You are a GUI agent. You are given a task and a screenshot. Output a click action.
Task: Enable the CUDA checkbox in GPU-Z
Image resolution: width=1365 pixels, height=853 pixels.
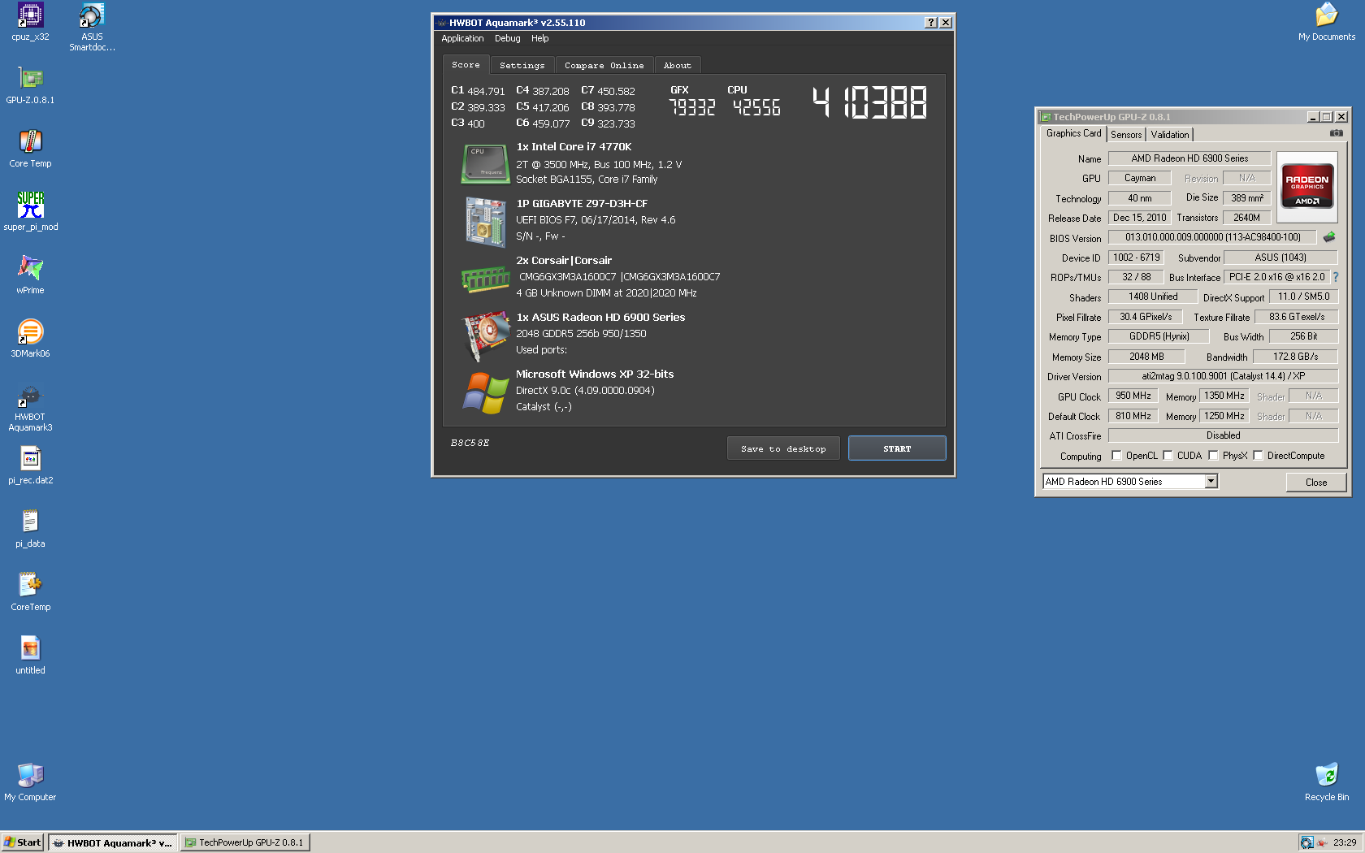[x=1168, y=456]
